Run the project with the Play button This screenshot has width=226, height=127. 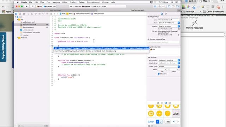point(26,6)
